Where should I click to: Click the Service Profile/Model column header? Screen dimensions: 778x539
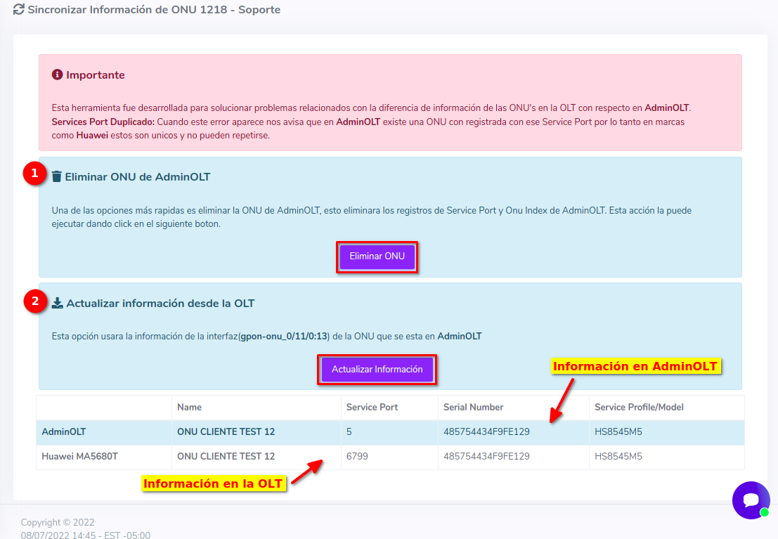click(639, 407)
